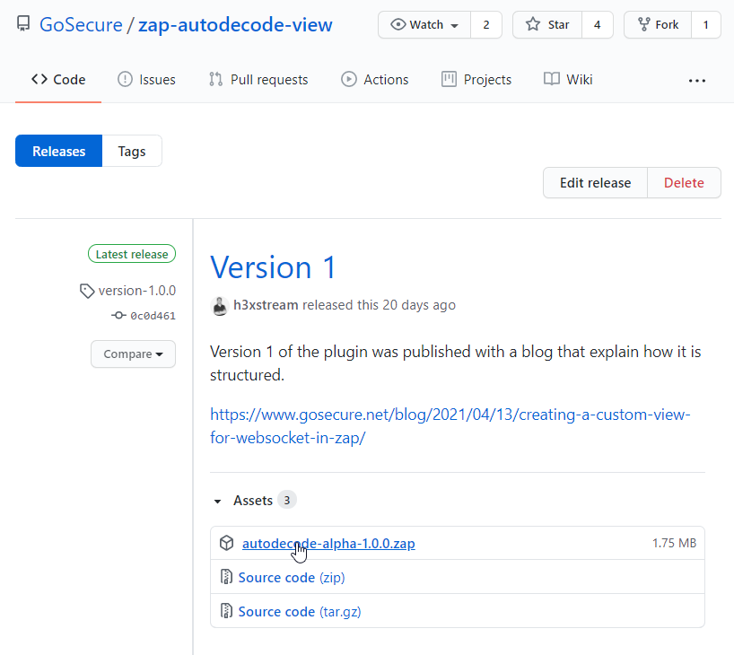734x655 pixels.
Task: View the watchers count 2
Action: (x=486, y=25)
